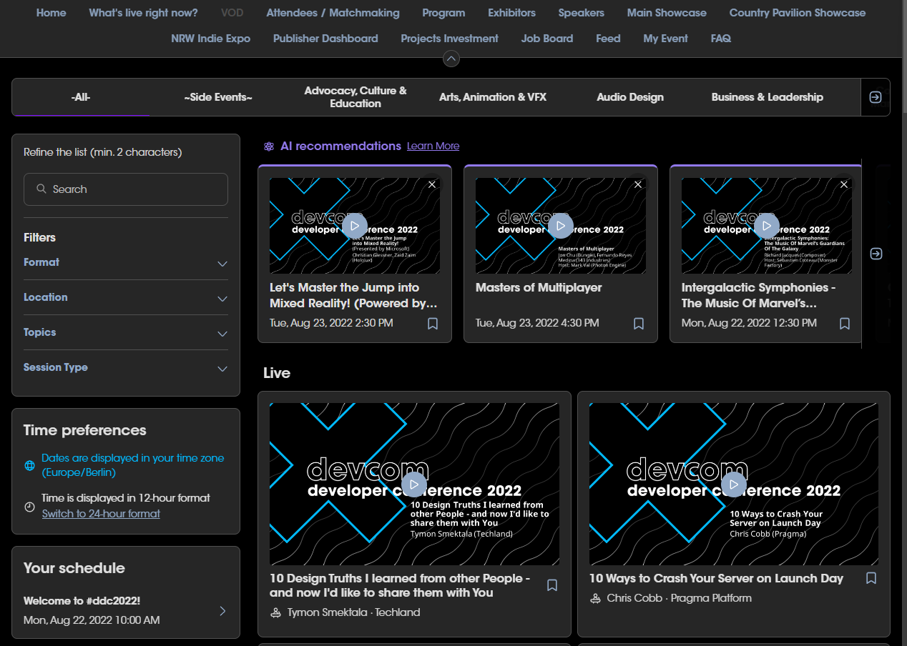
Task: Select Arts, Animation & VFX tab
Action: 493,97
